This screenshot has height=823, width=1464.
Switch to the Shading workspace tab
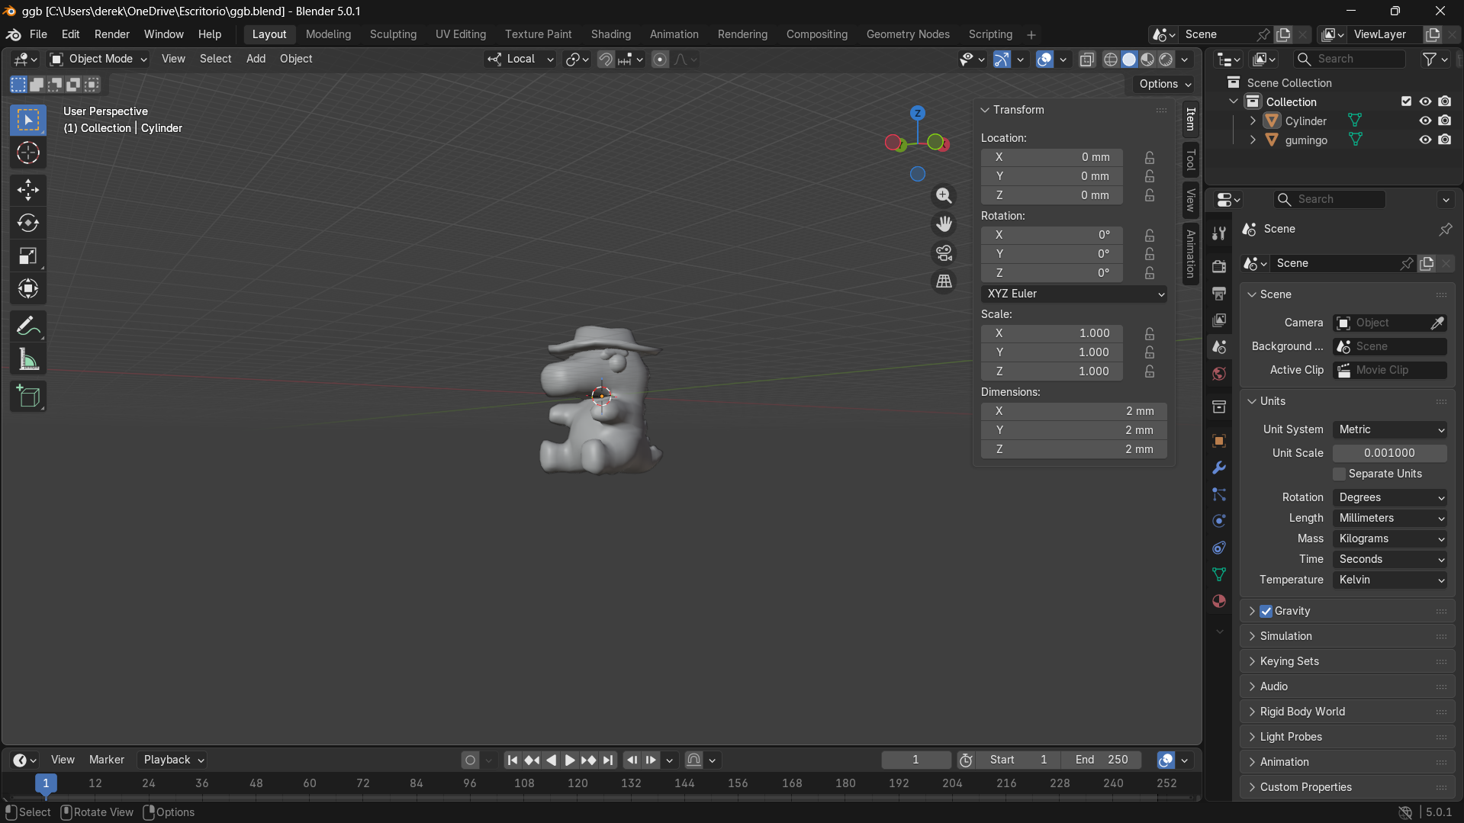pyautogui.click(x=610, y=34)
